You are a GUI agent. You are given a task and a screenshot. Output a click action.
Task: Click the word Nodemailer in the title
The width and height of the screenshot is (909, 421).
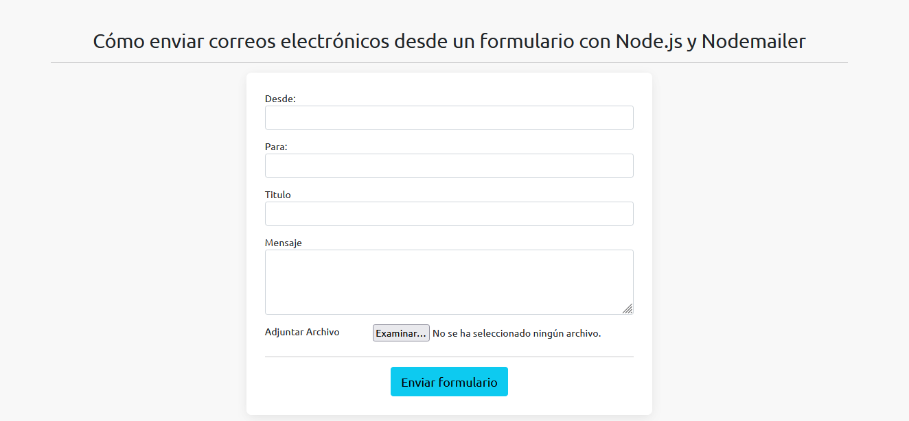pyautogui.click(x=753, y=41)
